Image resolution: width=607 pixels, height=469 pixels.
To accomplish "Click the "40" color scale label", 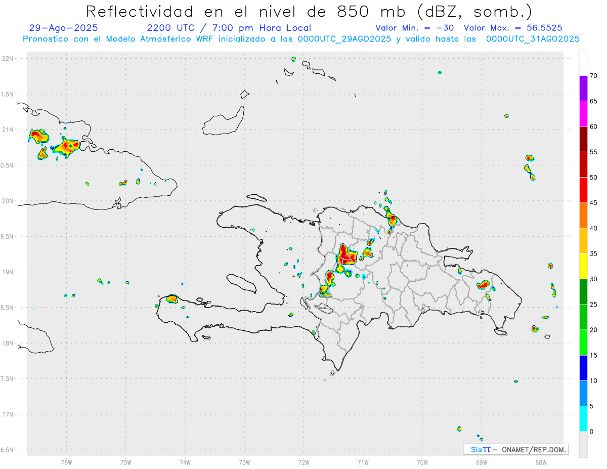I will click(x=593, y=228).
